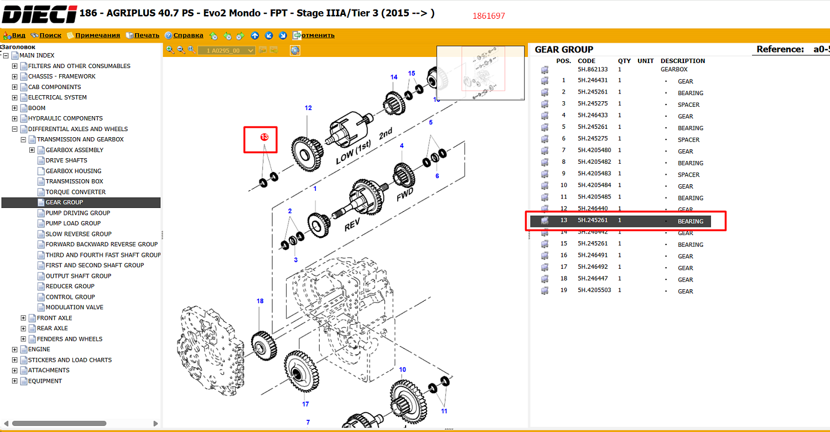Image resolution: width=830 pixels, height=432 pixels.
Task: Expand the FRONT AXLE node
Action: (23, 318)
